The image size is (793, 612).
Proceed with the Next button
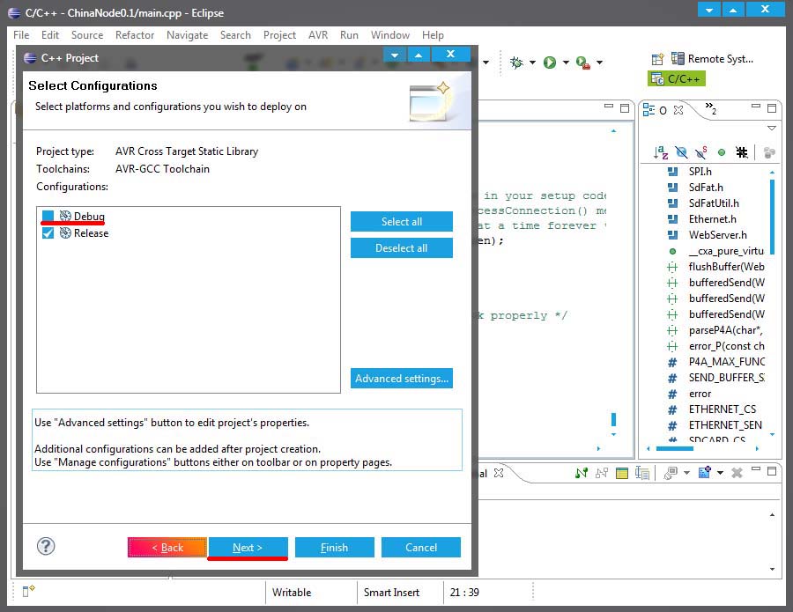[x=248, y=548]
